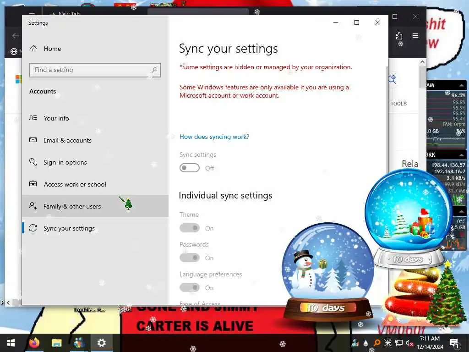Go to Sign-in options

[x=95, y=162]
